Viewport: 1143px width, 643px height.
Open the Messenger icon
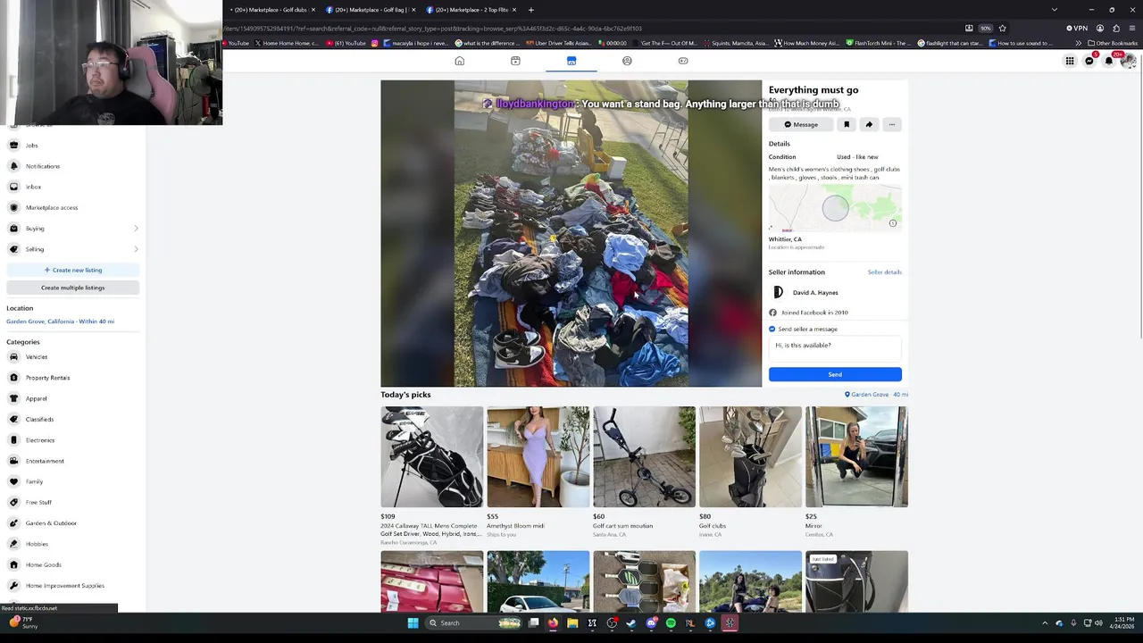[1089, 61]
